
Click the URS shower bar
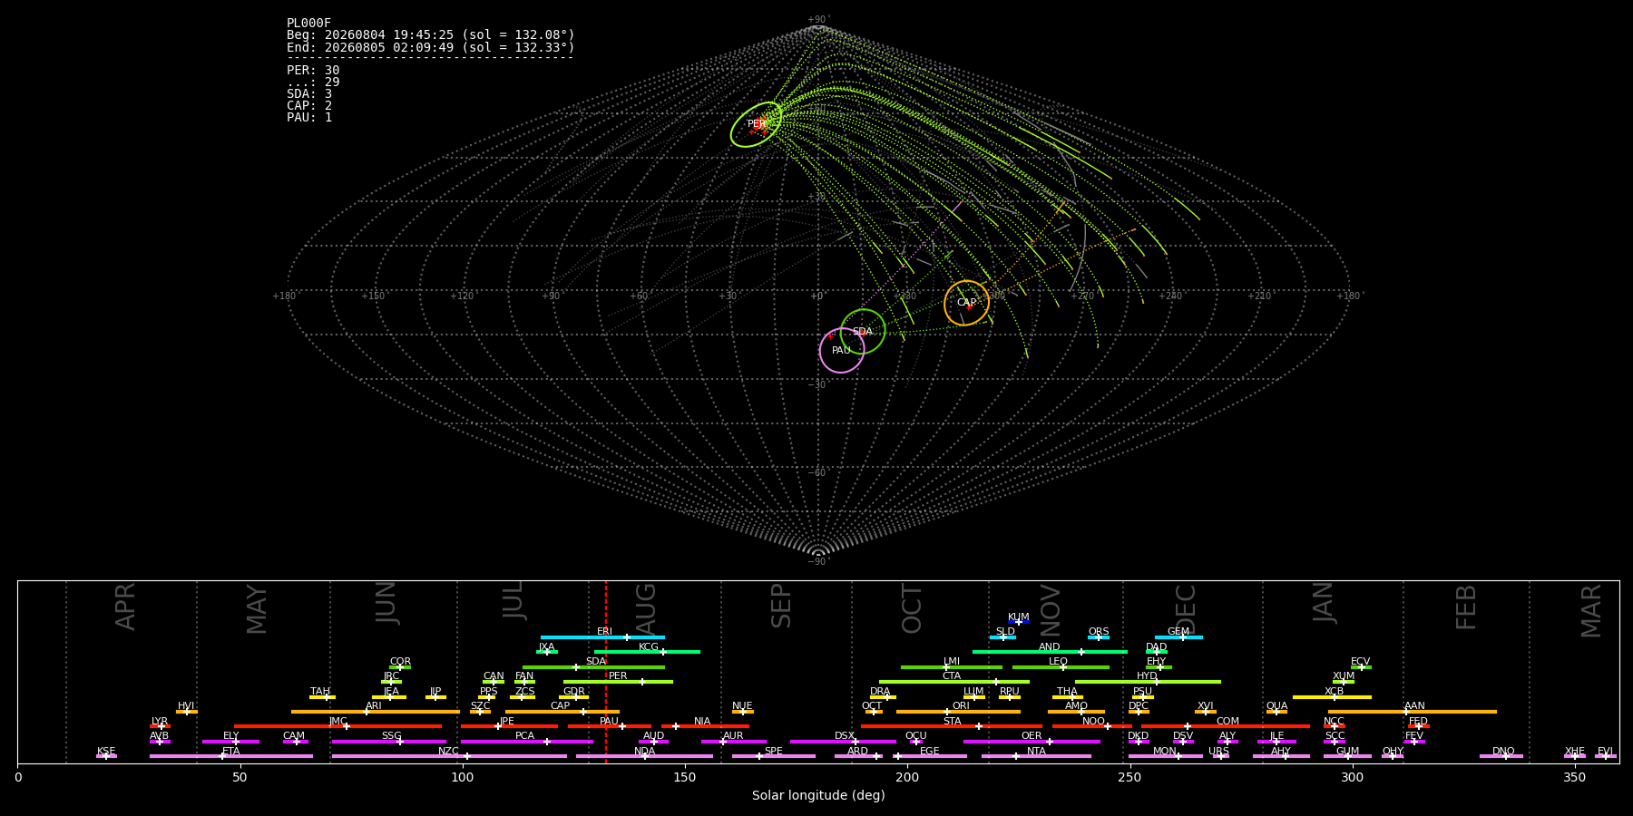1220,756
